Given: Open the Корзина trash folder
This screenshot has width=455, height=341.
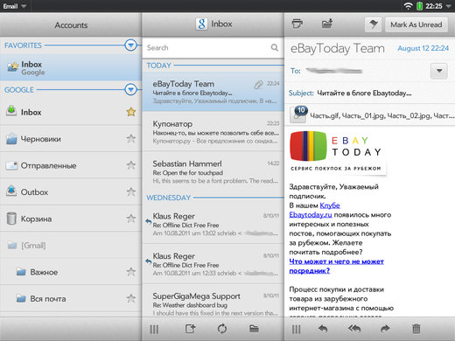Looking at the screenshot, I should pos(71,219).
